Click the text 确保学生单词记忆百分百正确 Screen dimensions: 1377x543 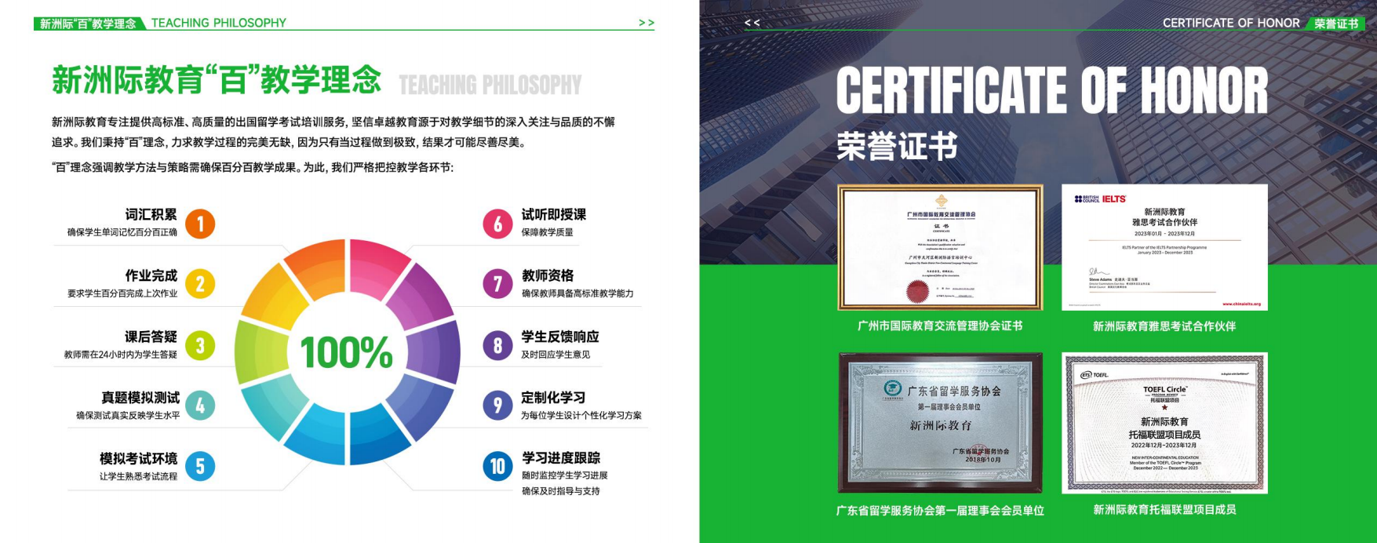(x=122, y=232)
